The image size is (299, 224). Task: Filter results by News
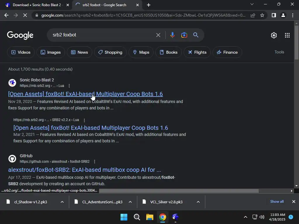[x=79, y=52]
